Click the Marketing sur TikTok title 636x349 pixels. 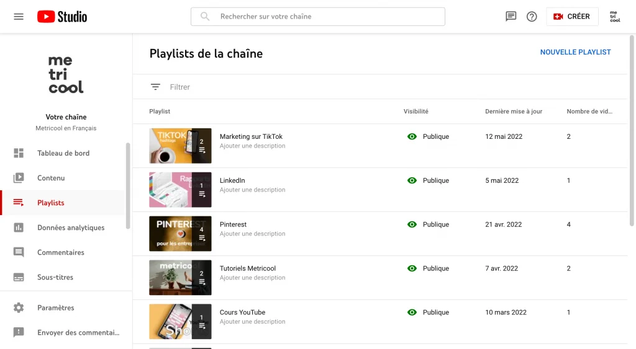click(x=251, y=136)
